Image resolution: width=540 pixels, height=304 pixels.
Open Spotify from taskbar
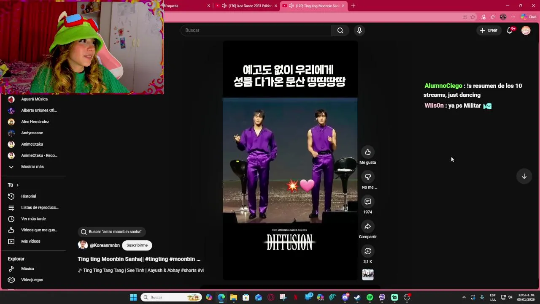tap(370, 297)
